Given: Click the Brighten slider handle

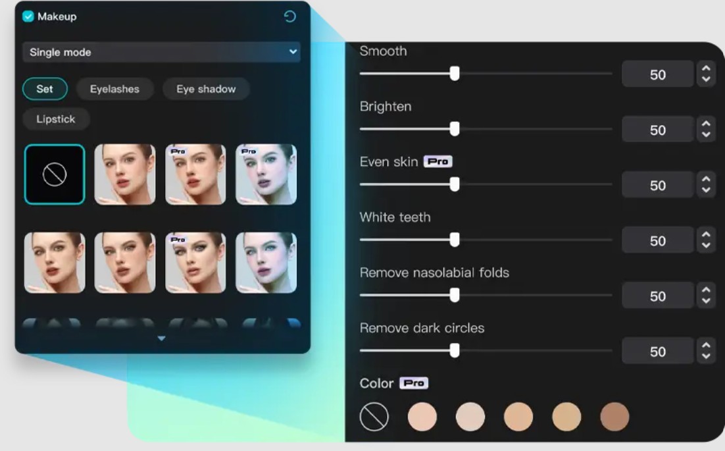Looking at the screenshot, I should [454, 129].
